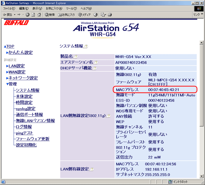Click the subnet mask 255.255.255.0
This screenshot has width=205, height=185.
pyautogui.click(x=158, y=175)
